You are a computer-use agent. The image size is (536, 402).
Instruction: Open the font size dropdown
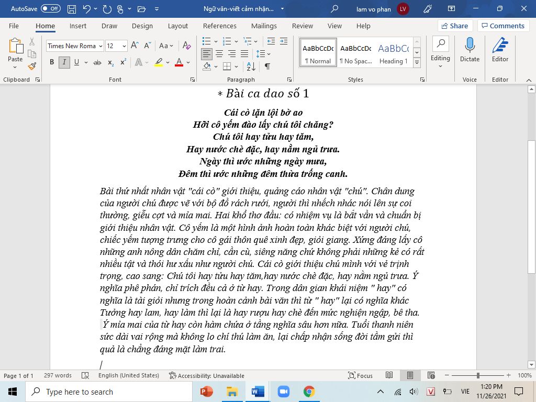(x=124, y=46)
